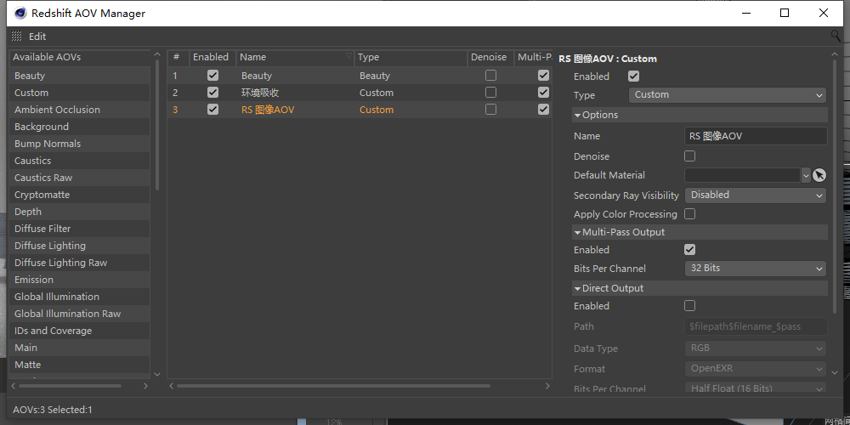Screen dimensions: 850x425
Task: Open Multi-Pass Bits Per Channel 32 Bits dropdown
Action: click(755, 269)
